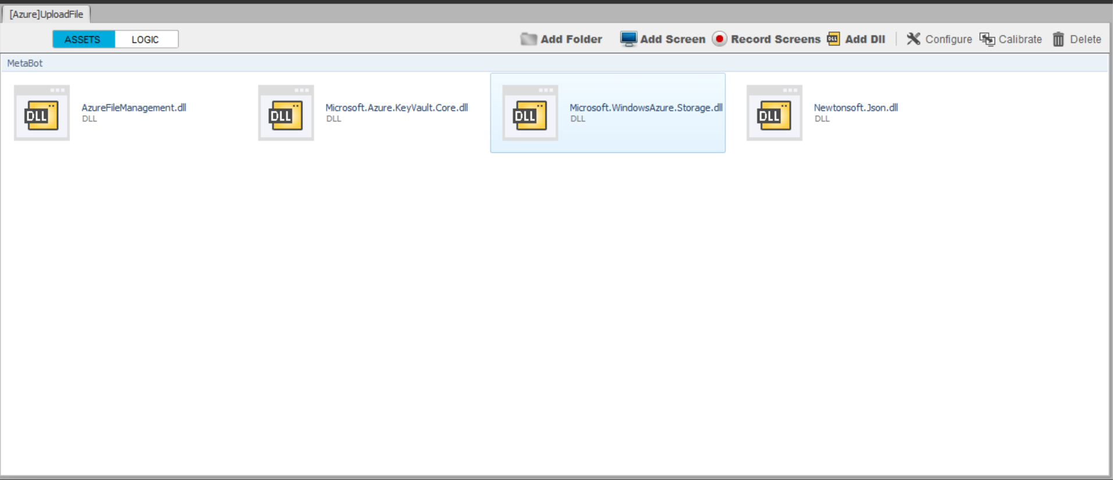Click the Calibrate icon
The image size is (1113, 480).
pos(987,39)
